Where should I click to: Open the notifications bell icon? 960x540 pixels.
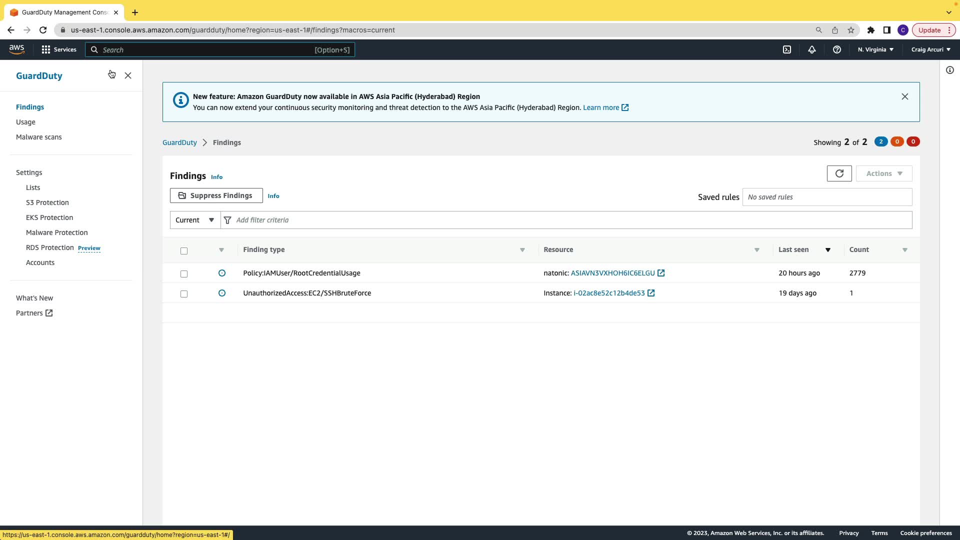(812, 49)
